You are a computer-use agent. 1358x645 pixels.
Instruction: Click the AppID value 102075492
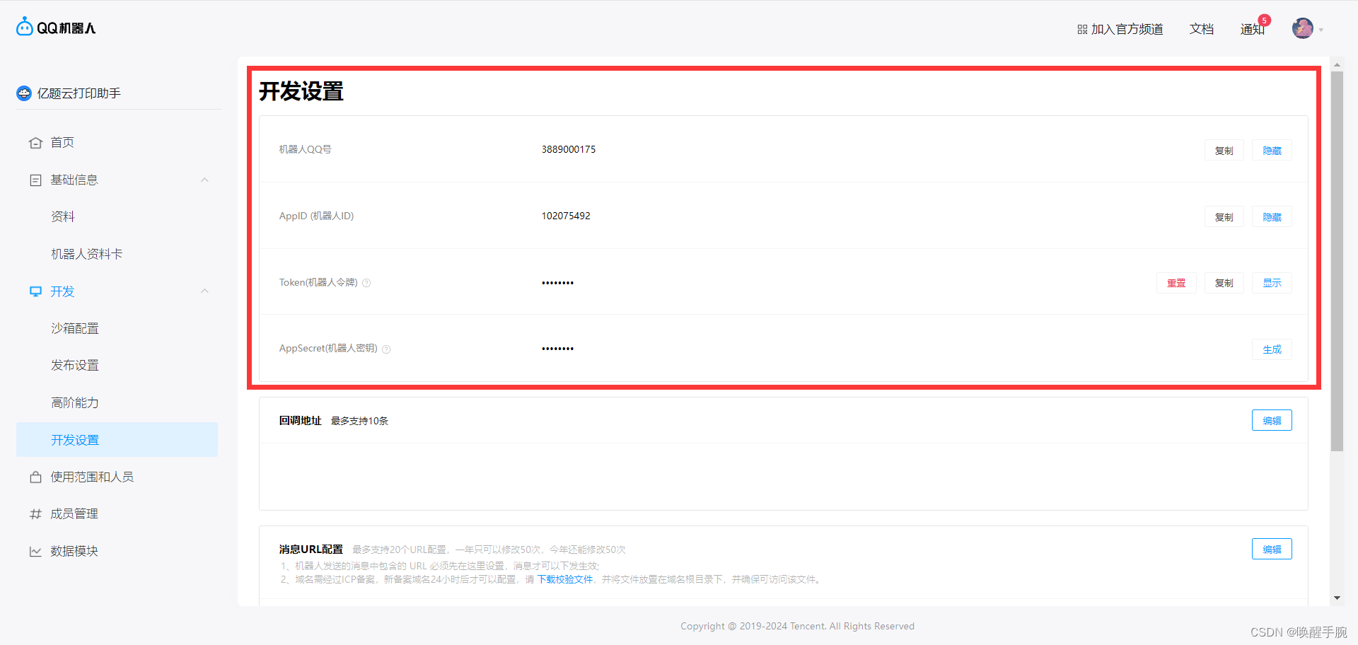point(566,216)
